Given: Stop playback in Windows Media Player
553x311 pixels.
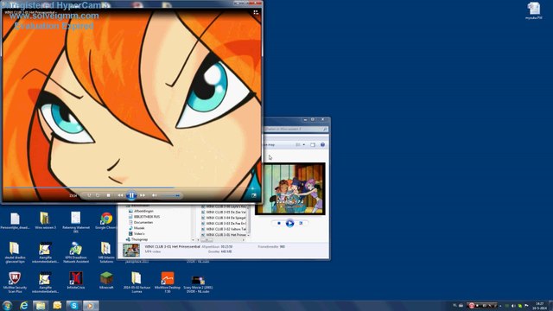Looking at the screenshot, I should coord(108,195).
